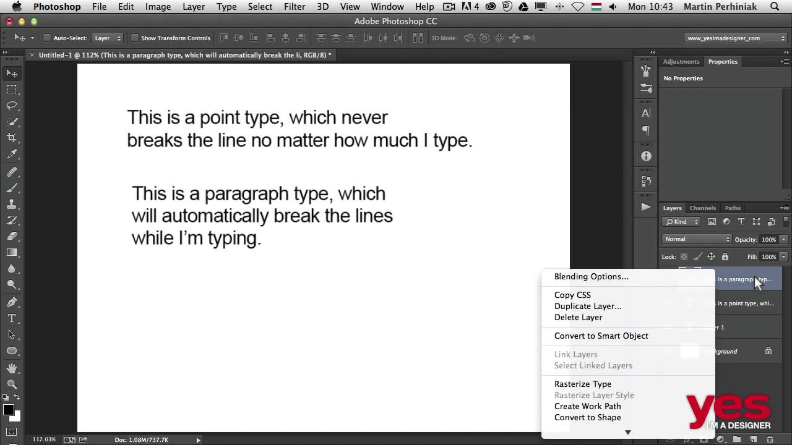The height and width of the screenshot is (445, 792).
Task: Filter layers by type using the T icon
Action: pos(741,221)
